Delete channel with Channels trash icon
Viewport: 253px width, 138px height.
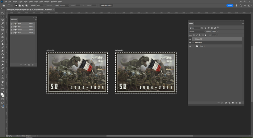coord(33,64)
